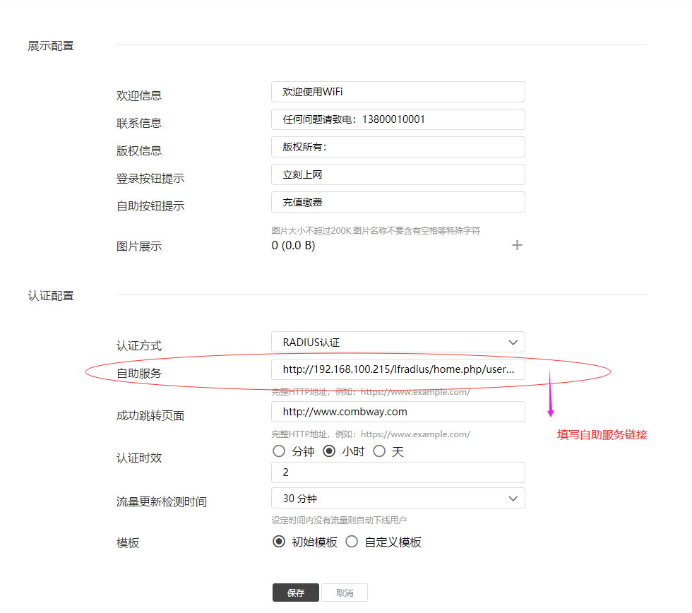Image resolution: width=692 pixels, height=613 pixels.
Task: Click the 版权信息 input box
Action: [x=398, y=147]
